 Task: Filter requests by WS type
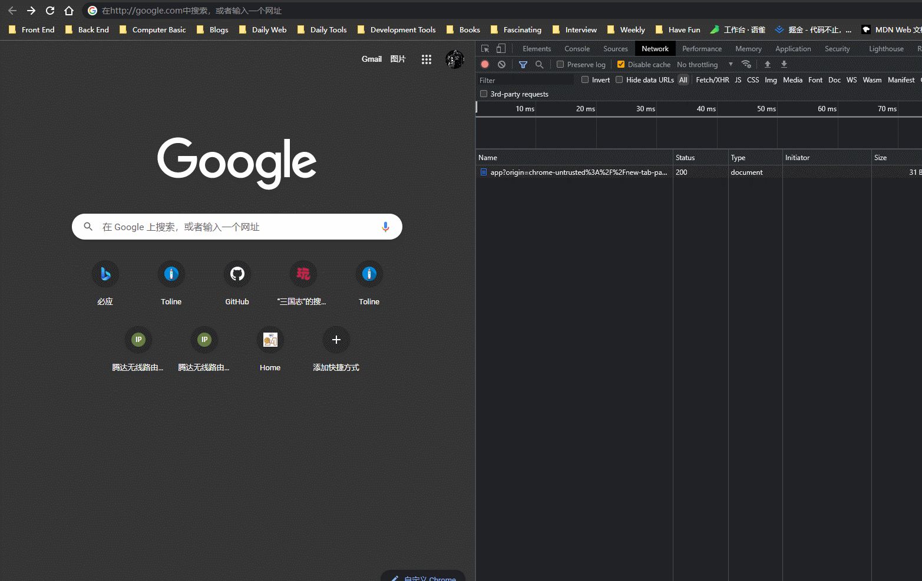pyautogui.click(x=851, y=80)
